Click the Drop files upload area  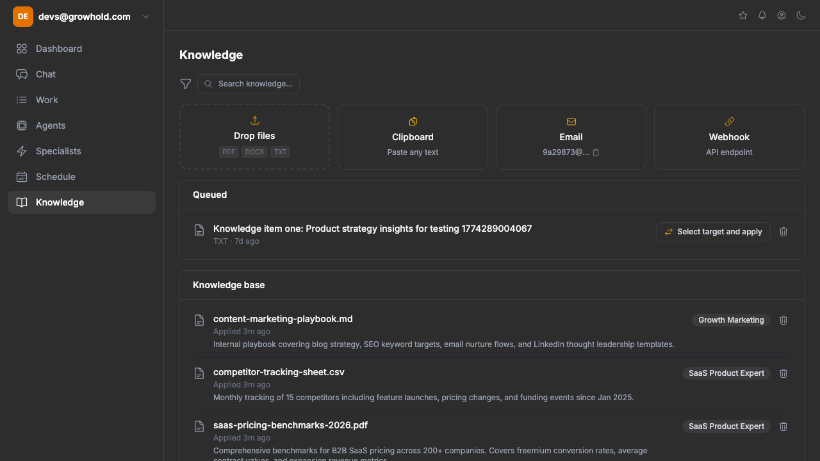[254, 136]
